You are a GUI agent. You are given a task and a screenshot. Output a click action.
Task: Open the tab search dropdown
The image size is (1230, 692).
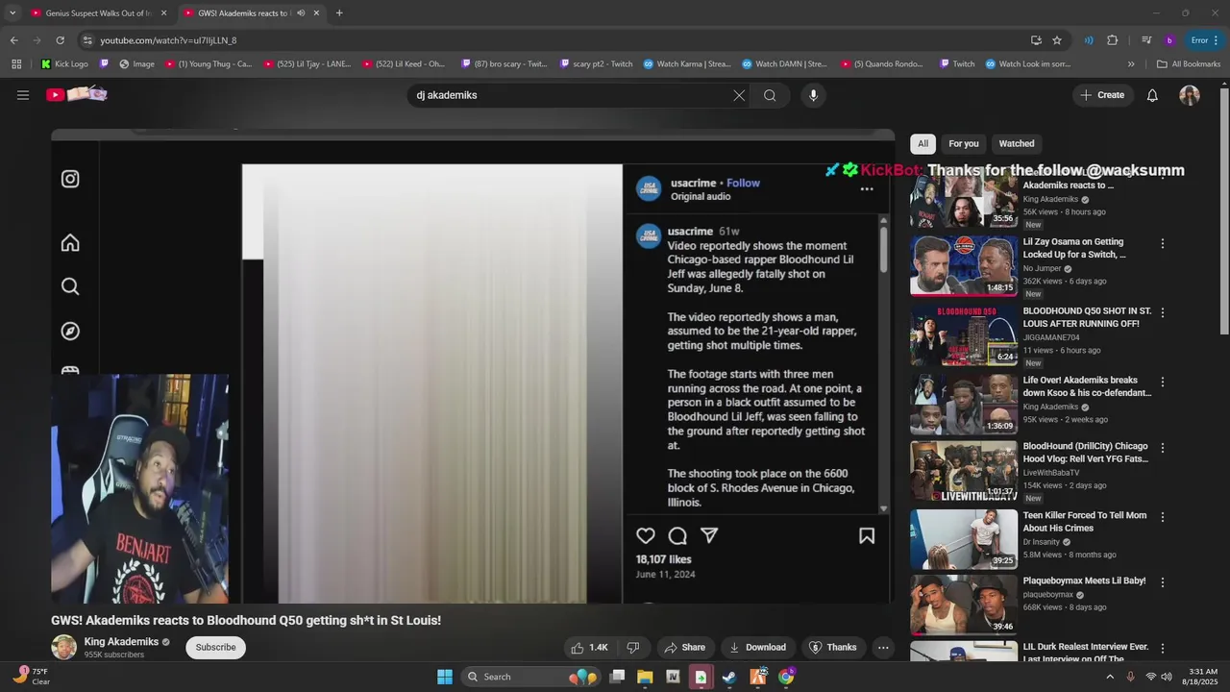(12, 13)
